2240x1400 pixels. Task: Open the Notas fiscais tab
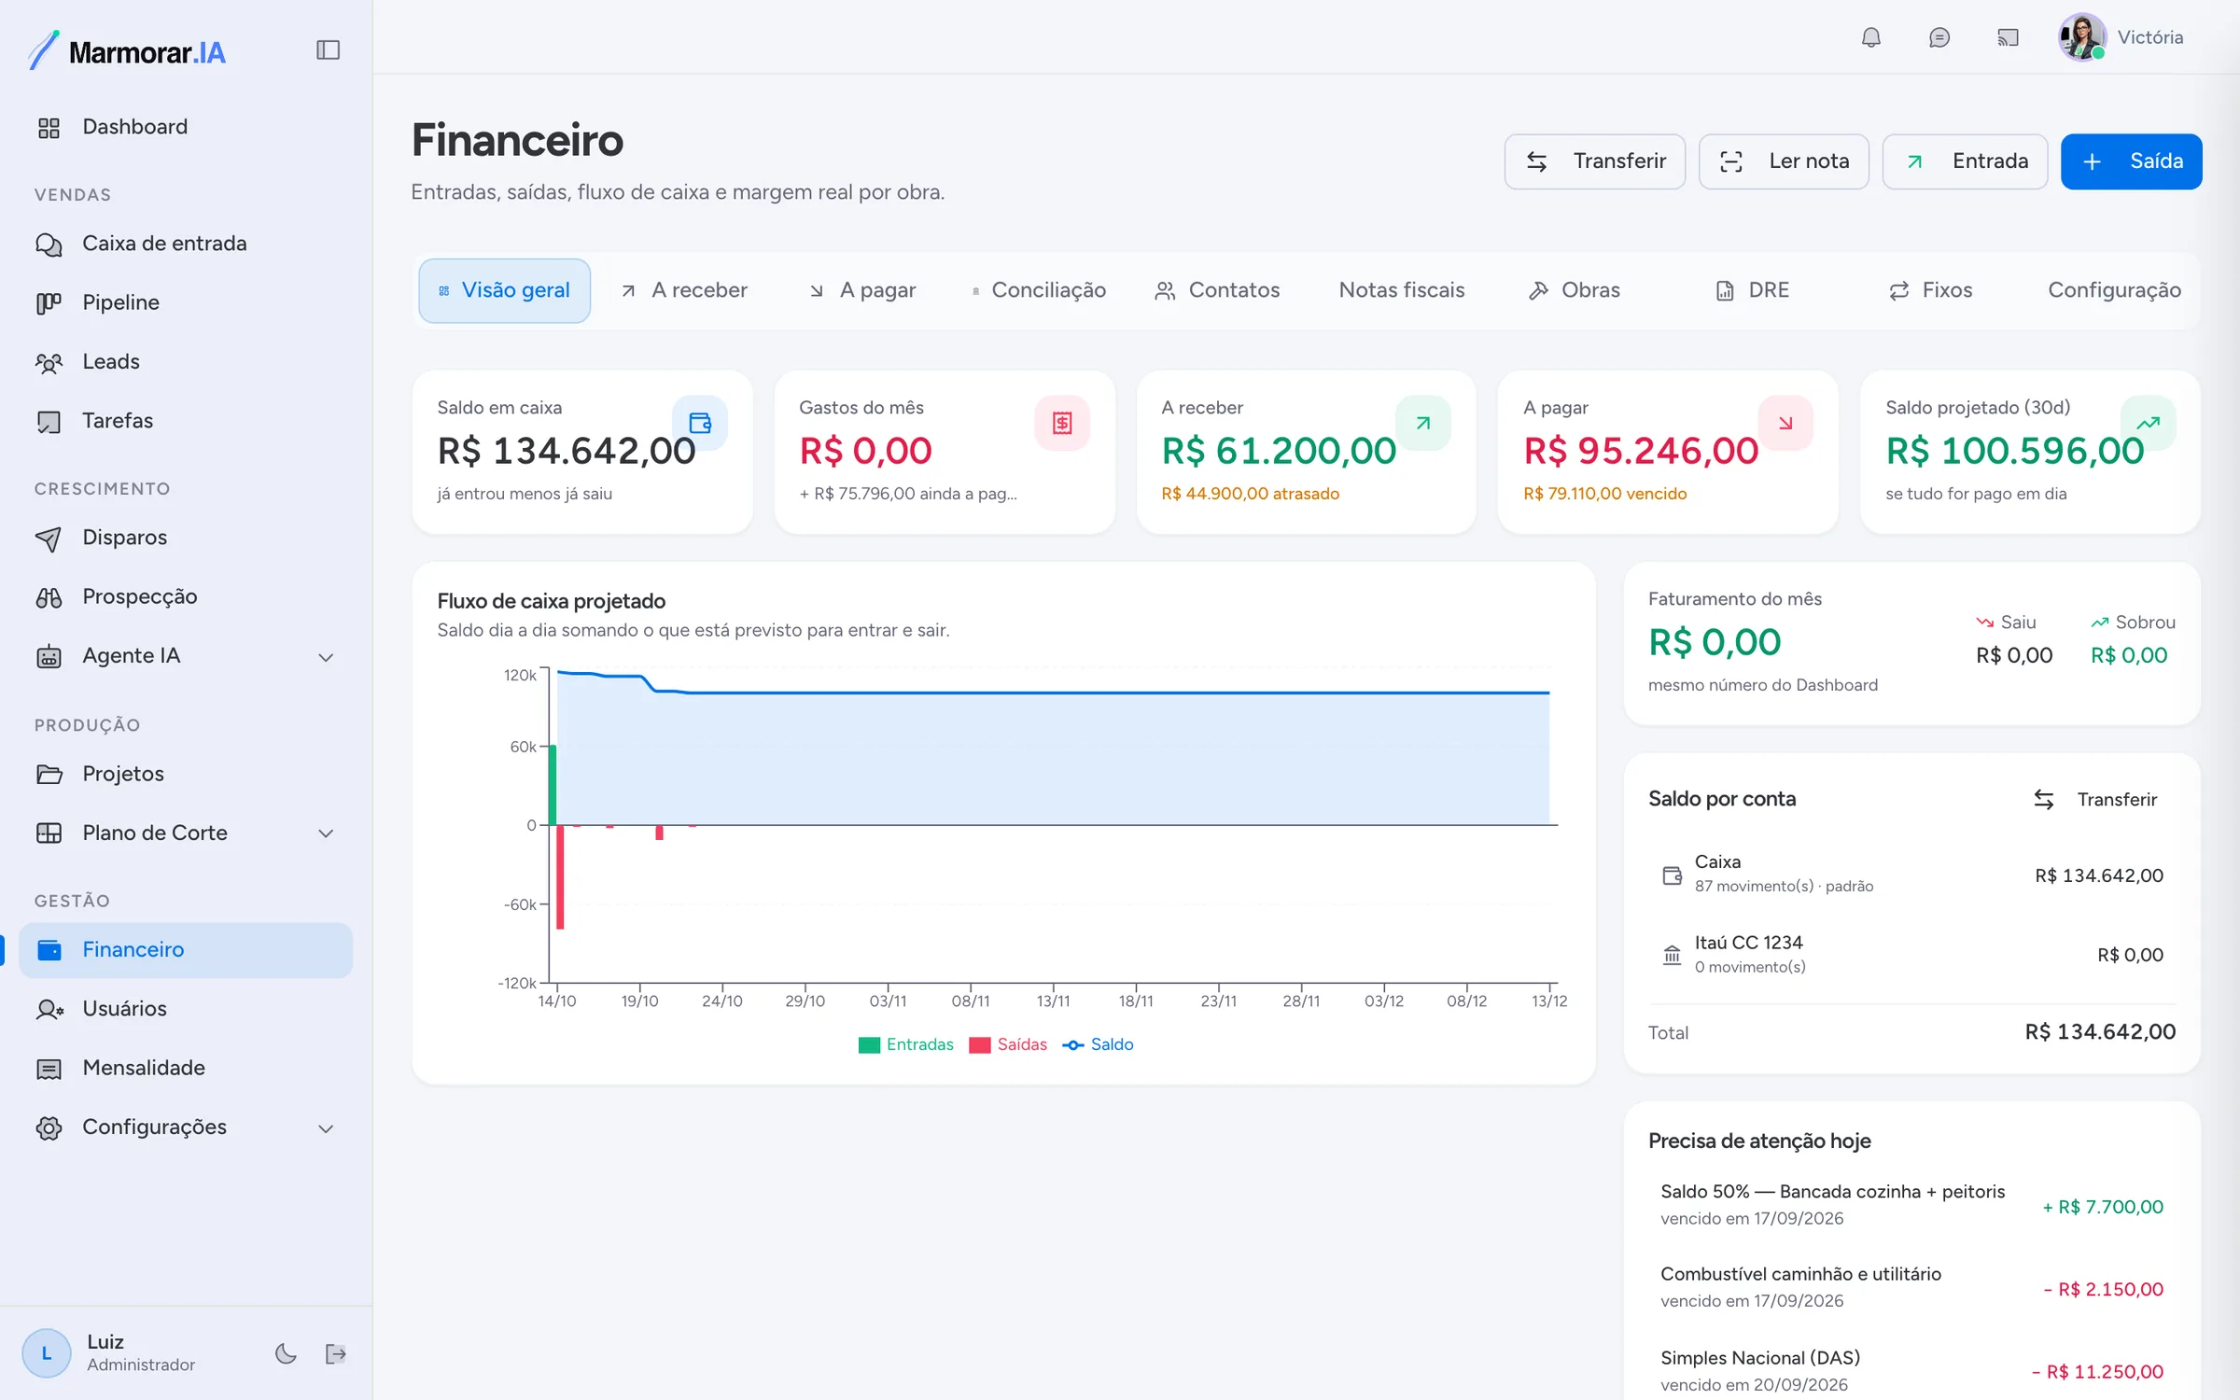tap(1401, 290)
